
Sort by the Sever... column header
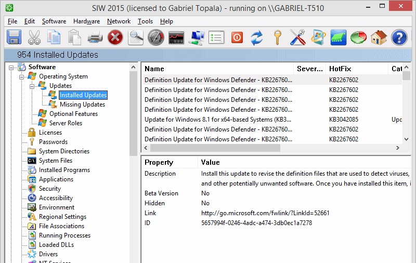click(x=309, y=69)
